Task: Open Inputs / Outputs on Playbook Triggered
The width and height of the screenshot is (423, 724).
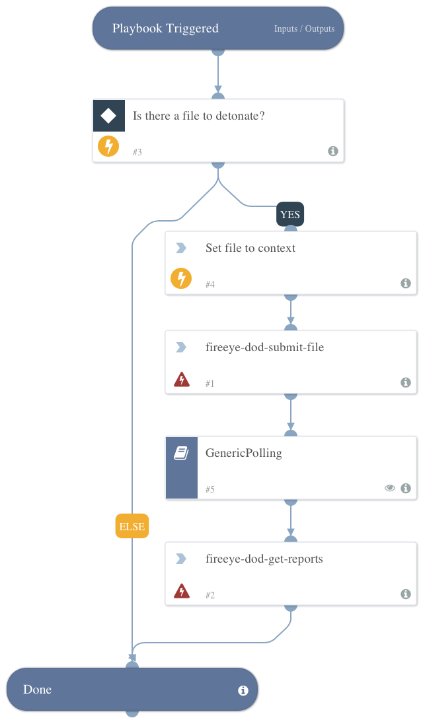Action: pos(305,28)
